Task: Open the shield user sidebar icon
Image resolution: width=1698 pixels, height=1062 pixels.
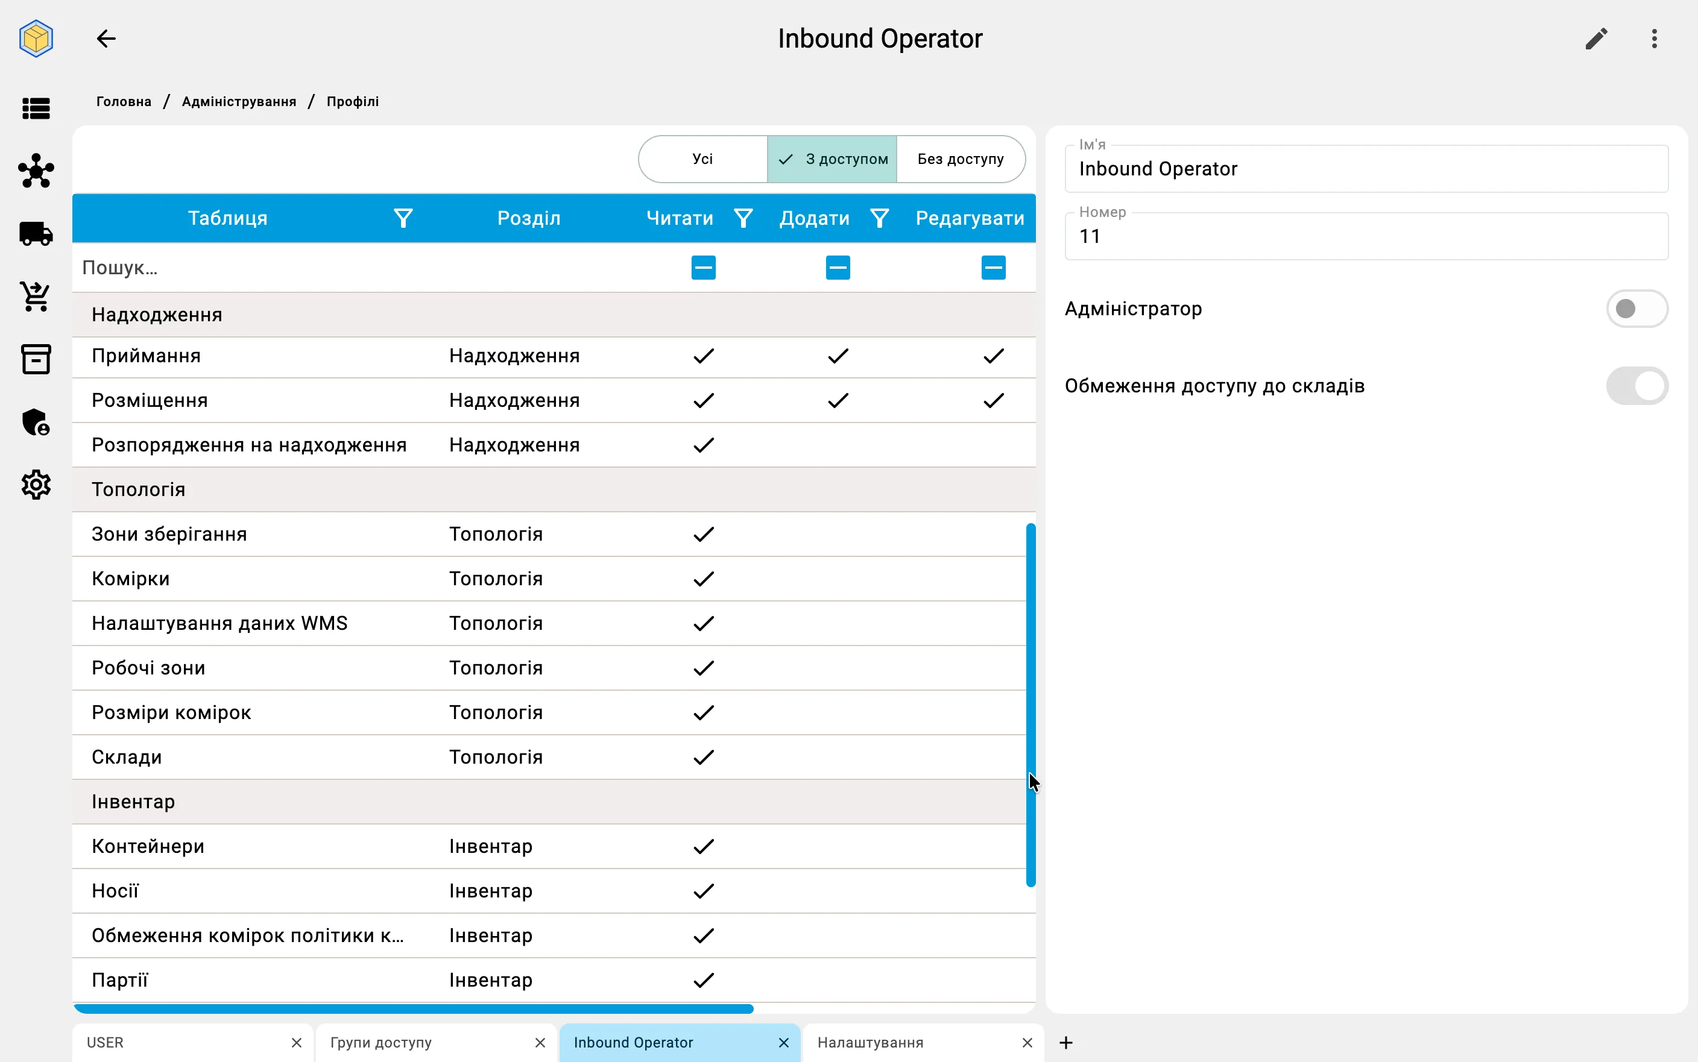Action: click(x=36, y=422)
